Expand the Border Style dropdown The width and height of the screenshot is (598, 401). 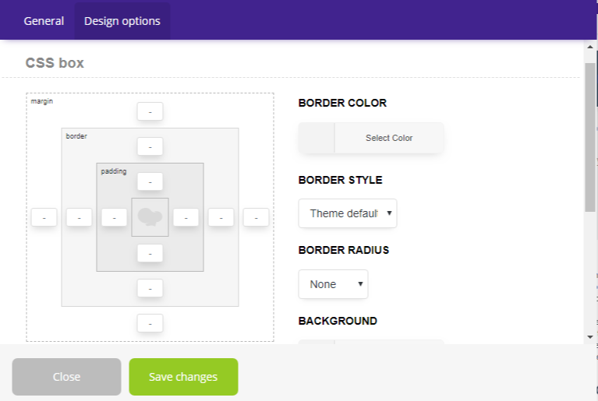pyautogui.click(x=348, y=213)
